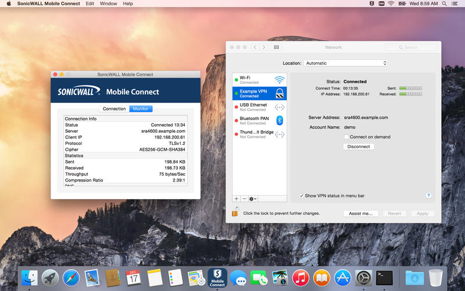This screenshot has width=465, height=291.
Task: Click the Wi-Fi signal icon in service list
Action: coord(280,80)
